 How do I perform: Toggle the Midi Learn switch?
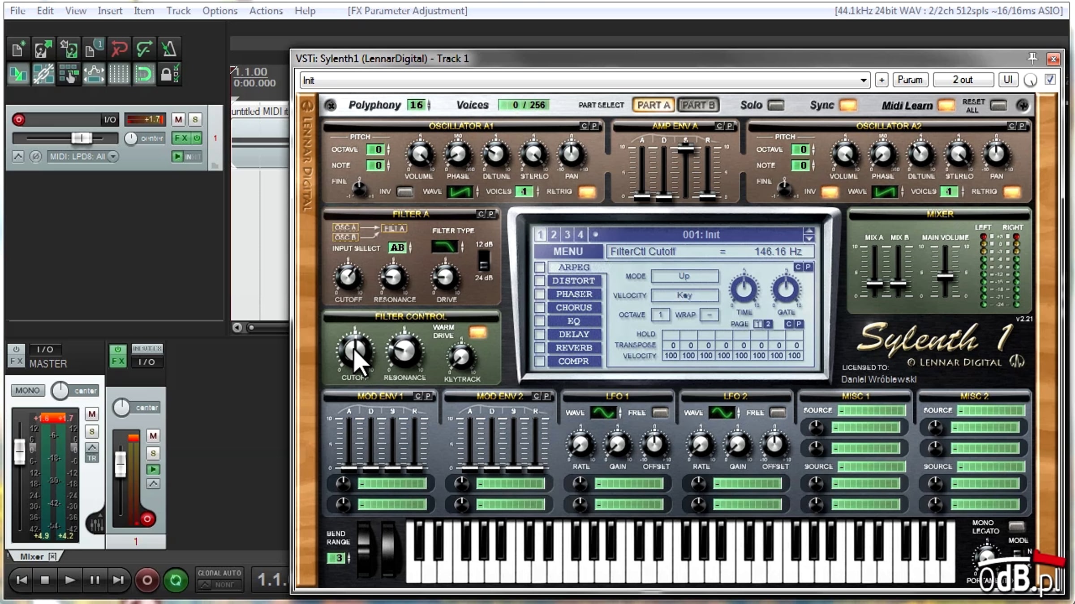946,105
